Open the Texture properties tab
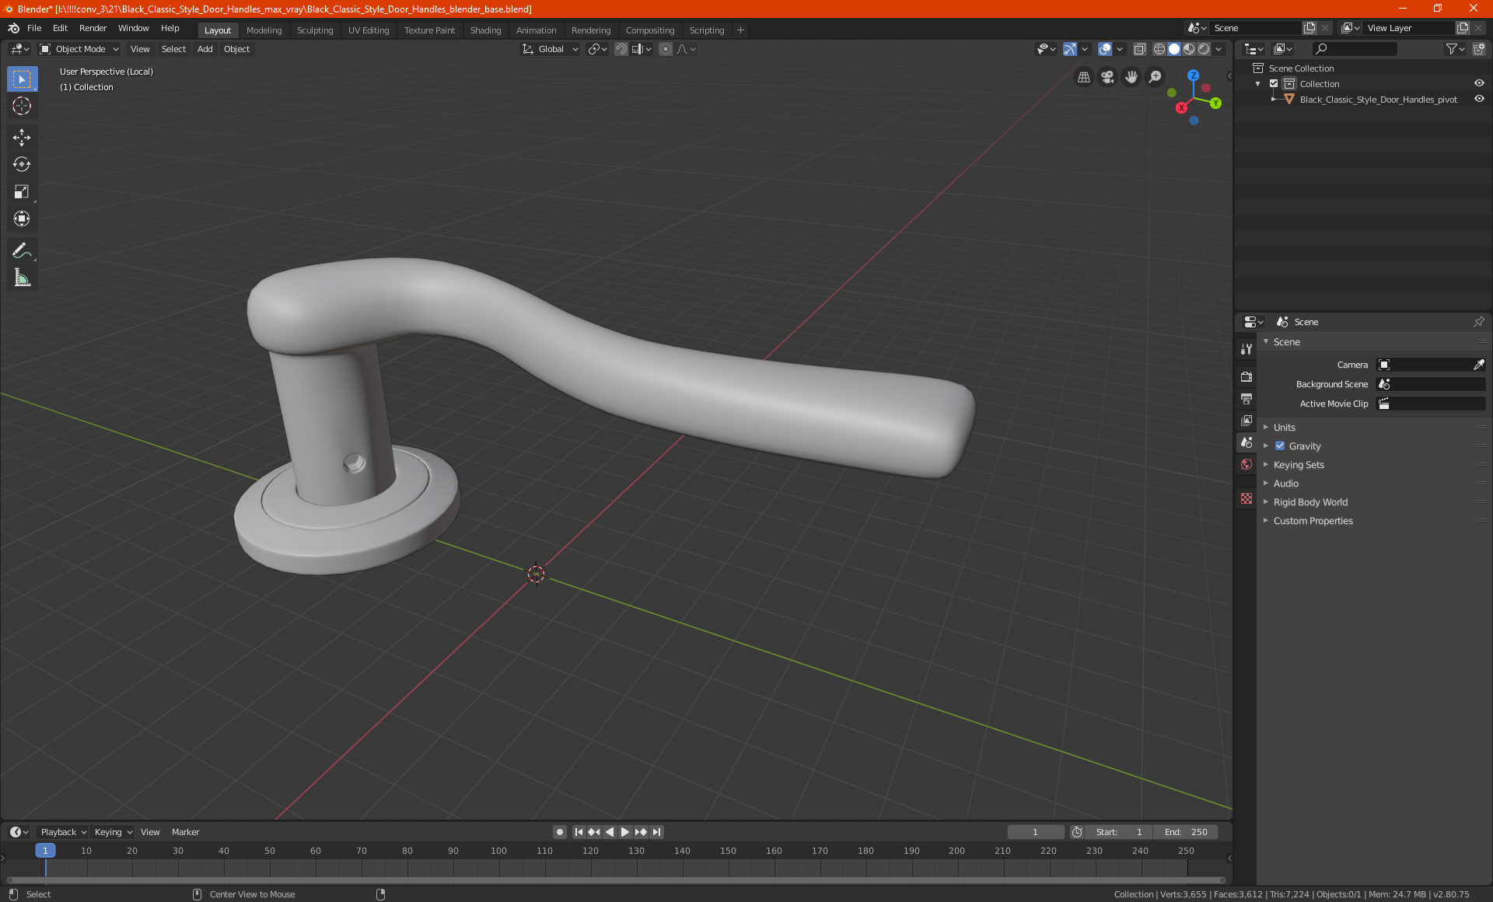Image resolution: width=1493 pixels, height=902 pixels. coord(1246,498)
